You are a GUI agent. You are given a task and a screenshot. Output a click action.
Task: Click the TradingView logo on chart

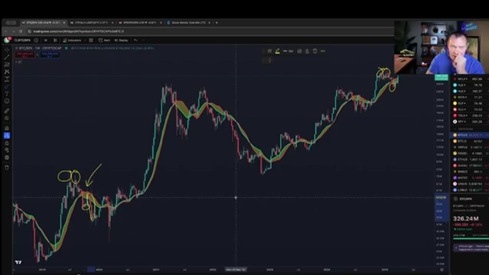tap(18, 262)
